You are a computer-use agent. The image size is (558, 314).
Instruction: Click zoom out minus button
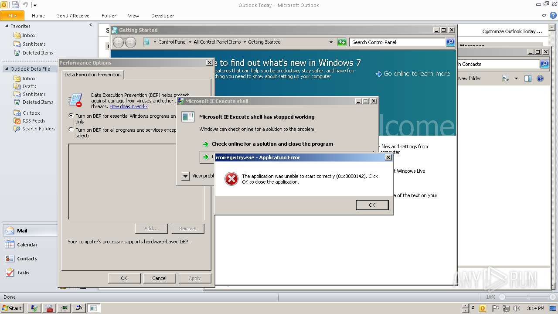click(x=502, y=297)
